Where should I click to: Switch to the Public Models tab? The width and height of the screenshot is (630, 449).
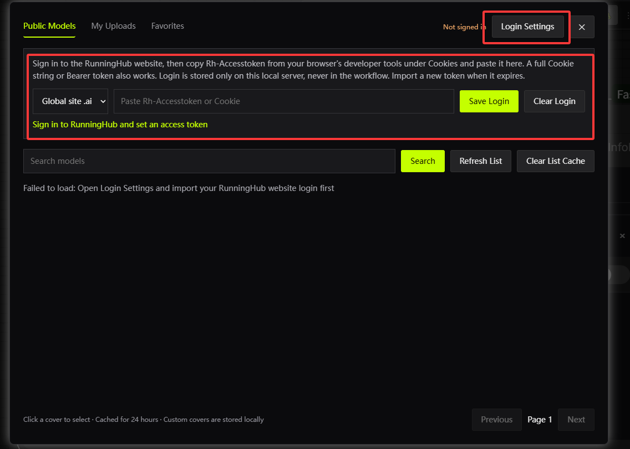pos(49,26)
